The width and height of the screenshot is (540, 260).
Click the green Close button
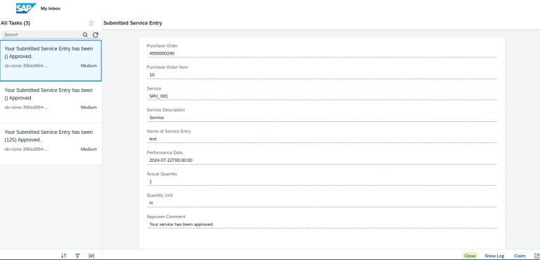[x=470, y=256]
